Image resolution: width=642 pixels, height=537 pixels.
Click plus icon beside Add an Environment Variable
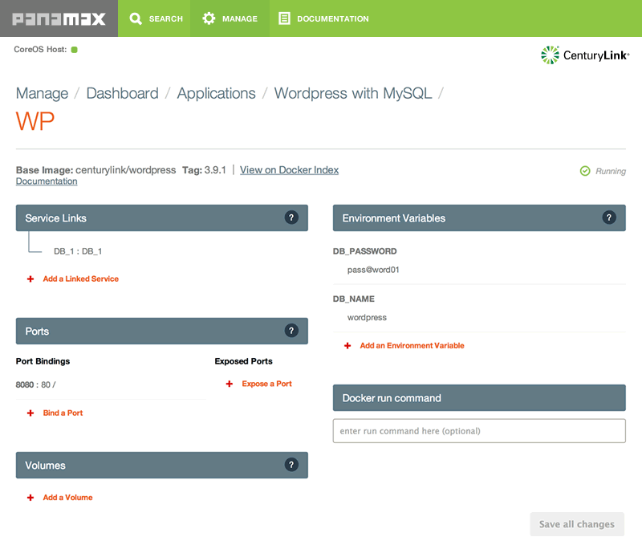(x=347, y=346)
